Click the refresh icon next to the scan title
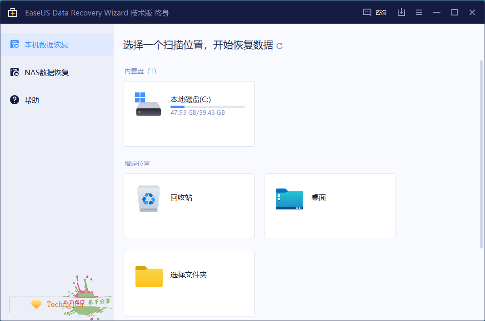This screenshot has height=321, width=485. pos(280,46)
